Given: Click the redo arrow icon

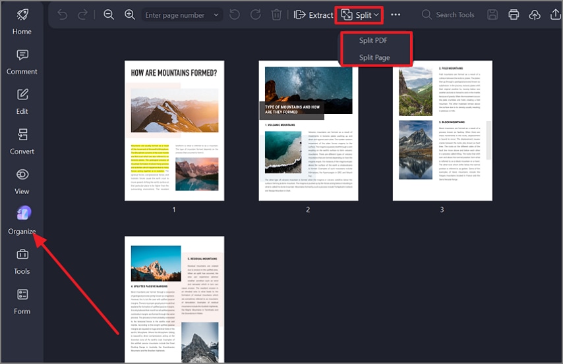Looking at the screenshot, I should [82, 14].
